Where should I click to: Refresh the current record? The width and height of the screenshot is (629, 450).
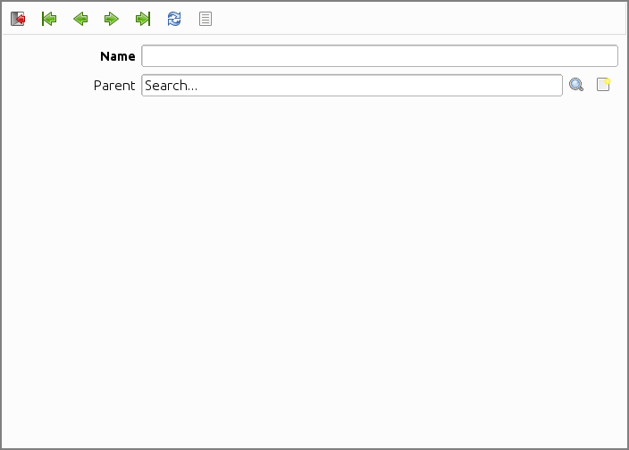(x=174, y=19)
